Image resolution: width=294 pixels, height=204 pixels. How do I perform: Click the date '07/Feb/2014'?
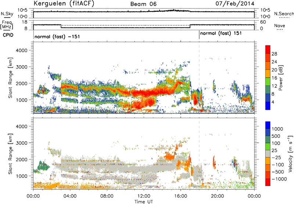click(x=235, y=4)
